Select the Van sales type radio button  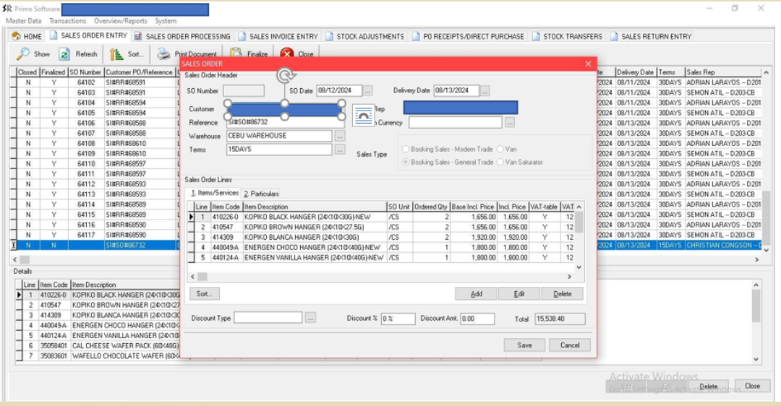click(500, 150)
